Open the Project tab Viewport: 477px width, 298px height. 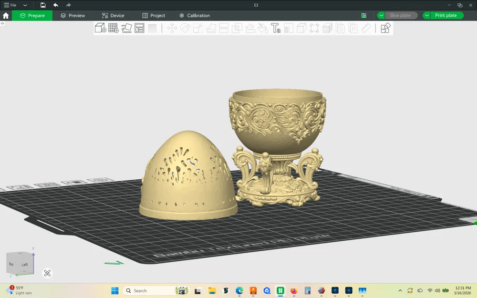point(154,16)
